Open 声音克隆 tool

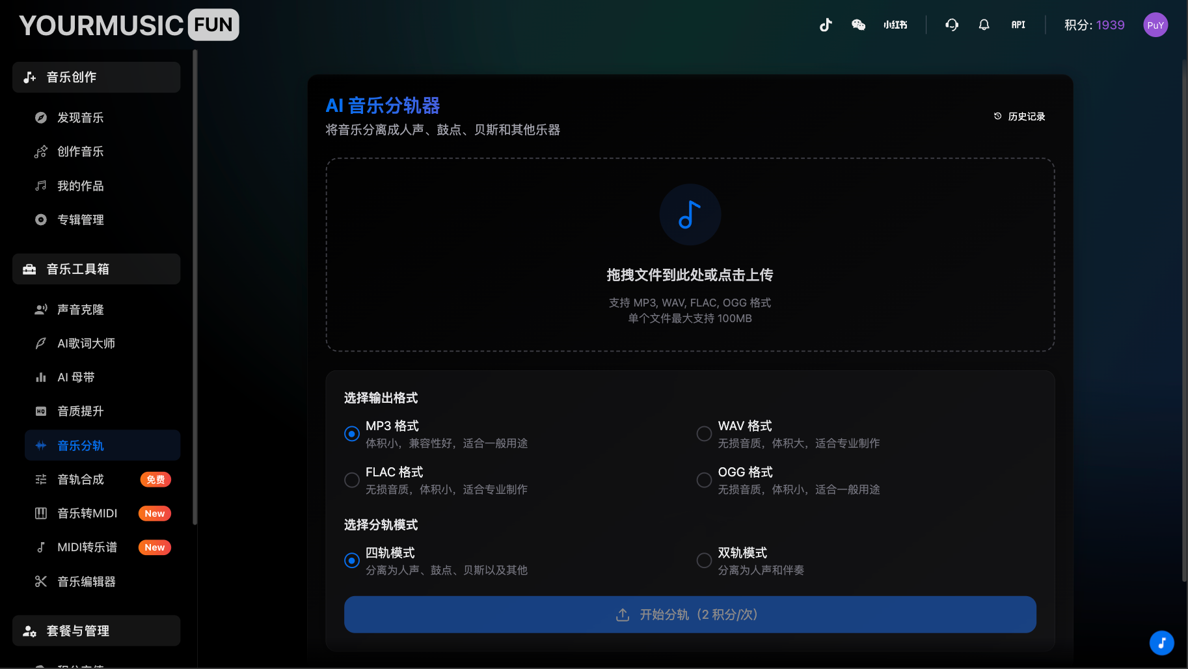tap(102, 310)
